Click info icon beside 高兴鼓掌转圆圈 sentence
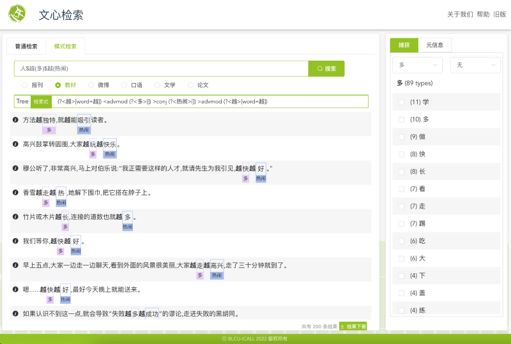This screenshot has height=344, width=511. click(15, 144)
